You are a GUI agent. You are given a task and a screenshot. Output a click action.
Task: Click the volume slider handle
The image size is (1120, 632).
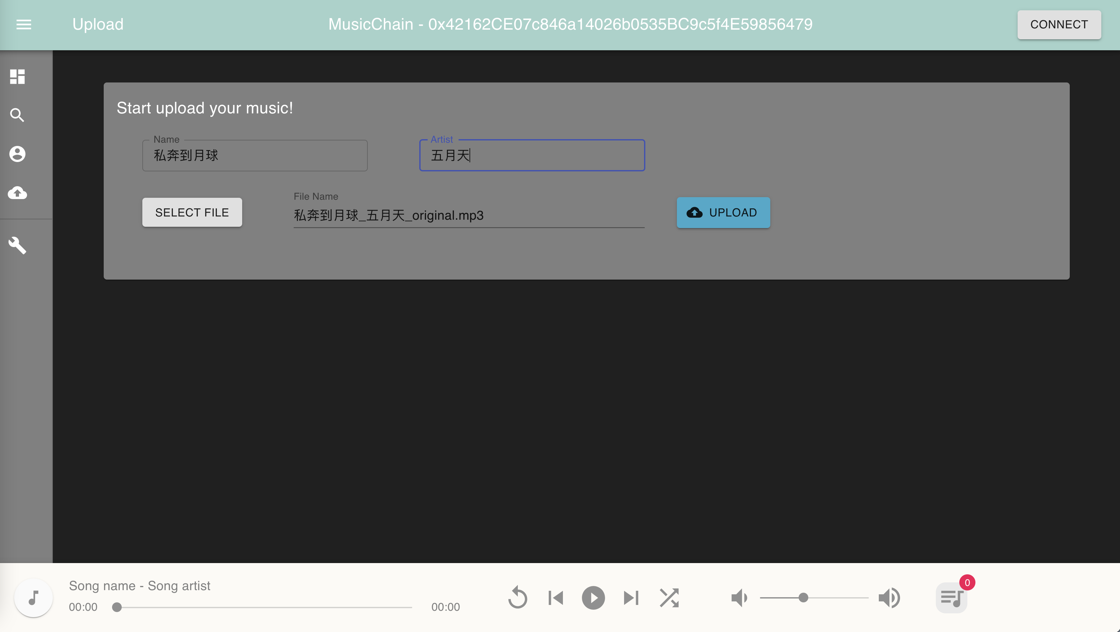click(x=803, y=598)
